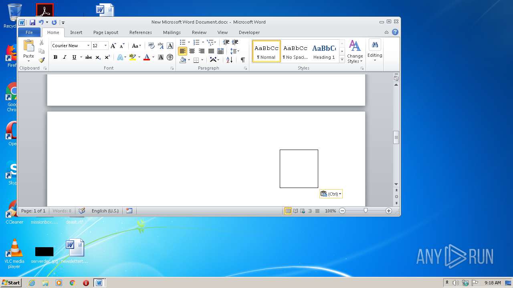513x288 pixels.
Task: Select the Format Painter brush
Action: tap(41, 60)
